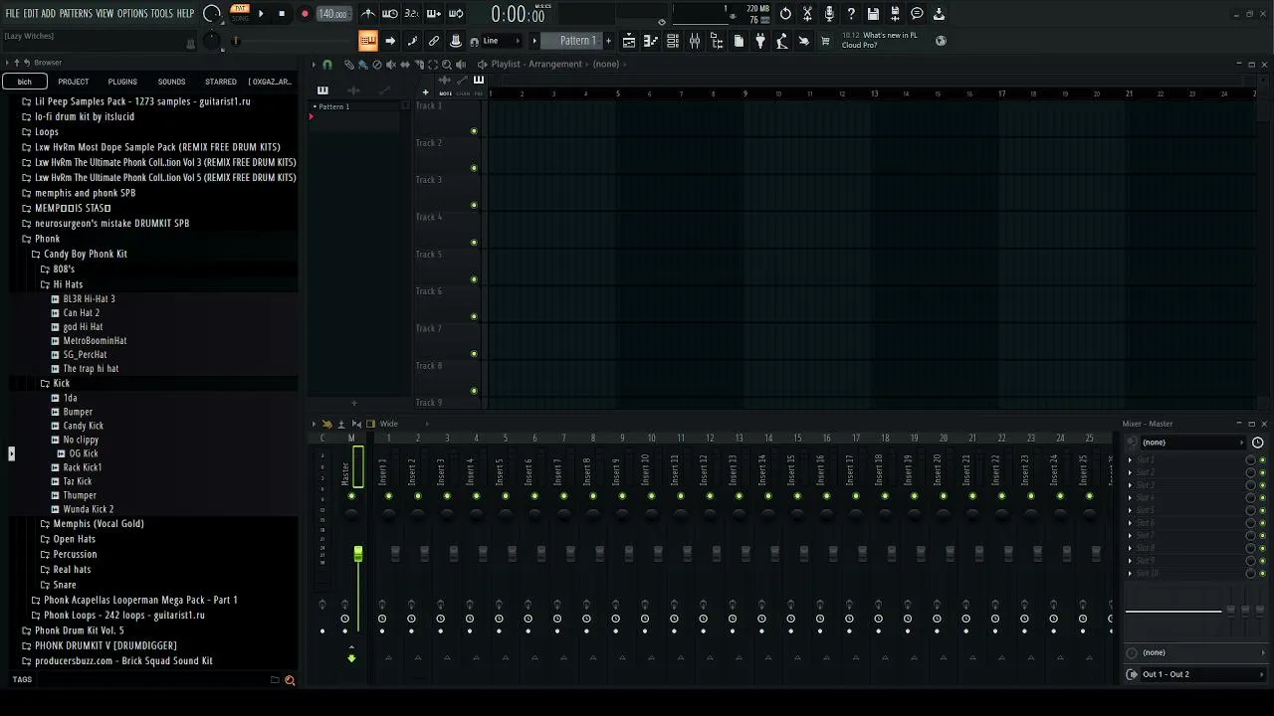The image size is (1274, 716).
Task: Click the browser search magnifier icon
Action: coord(290,680)
